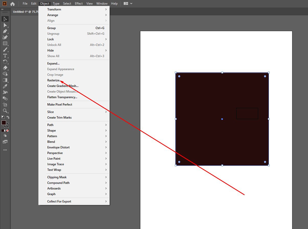Select the Paintbrush tool
The width and height of the screenshot is (308, 229).
click(x=5, y=49)
